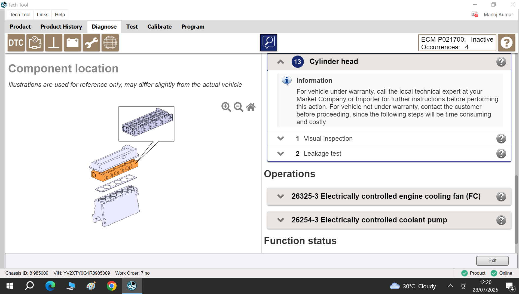Click the large help question mark button
The width and height of the screenshot is (519, 294).
tap(506, 43)
